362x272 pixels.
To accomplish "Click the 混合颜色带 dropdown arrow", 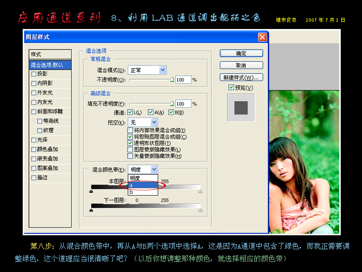I will [154, 170].
